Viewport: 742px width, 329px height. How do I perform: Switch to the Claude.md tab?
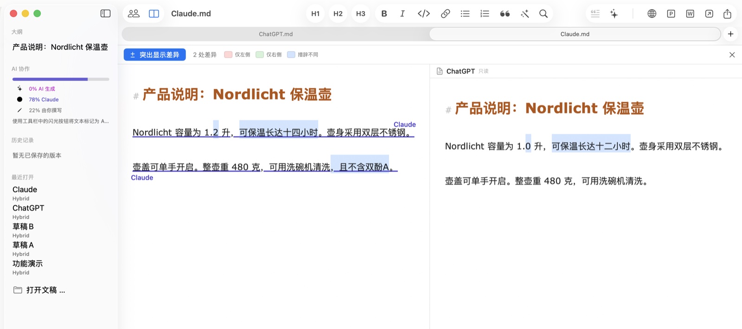click(x=575, y=34)
